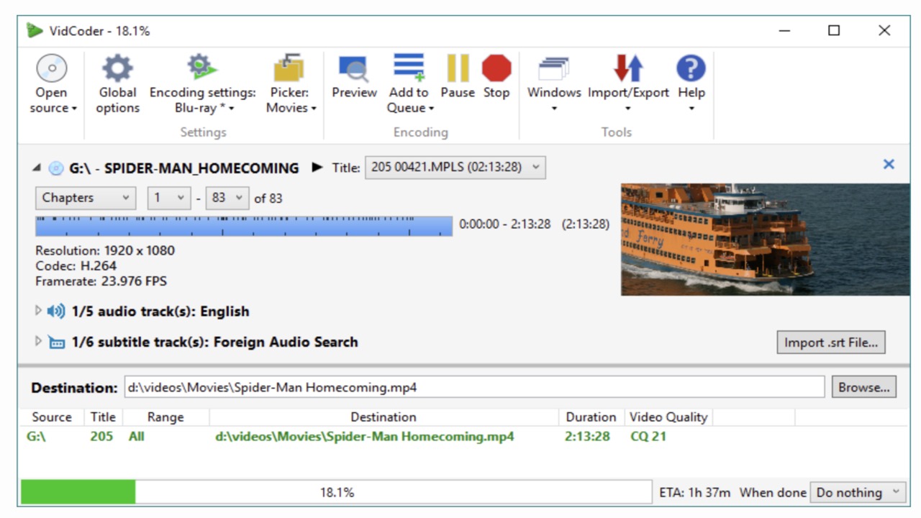Viewport: 921px width, 518px height.
Task: Maximize the VidCoder window
Action: [834, 30]
